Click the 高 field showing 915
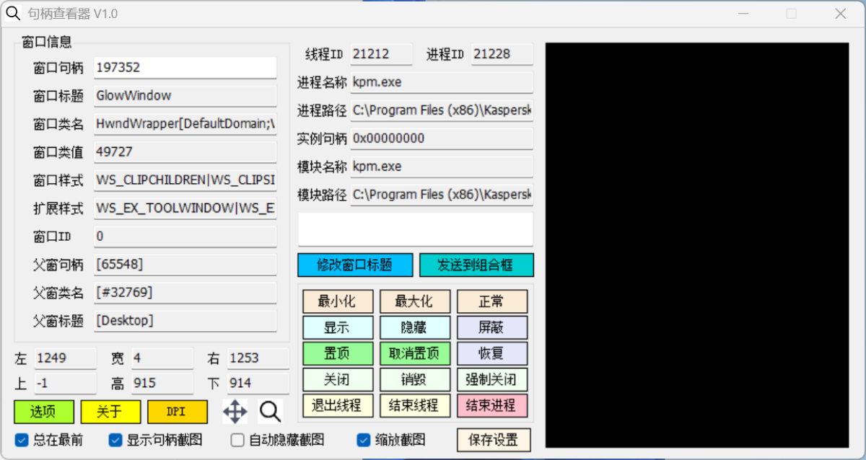866x460 pixels. (162, 384)
